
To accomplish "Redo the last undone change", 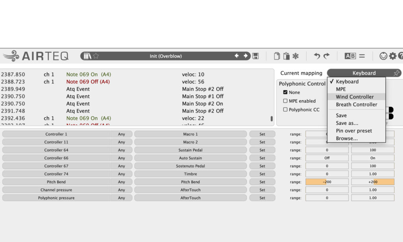I will point(326,56).
